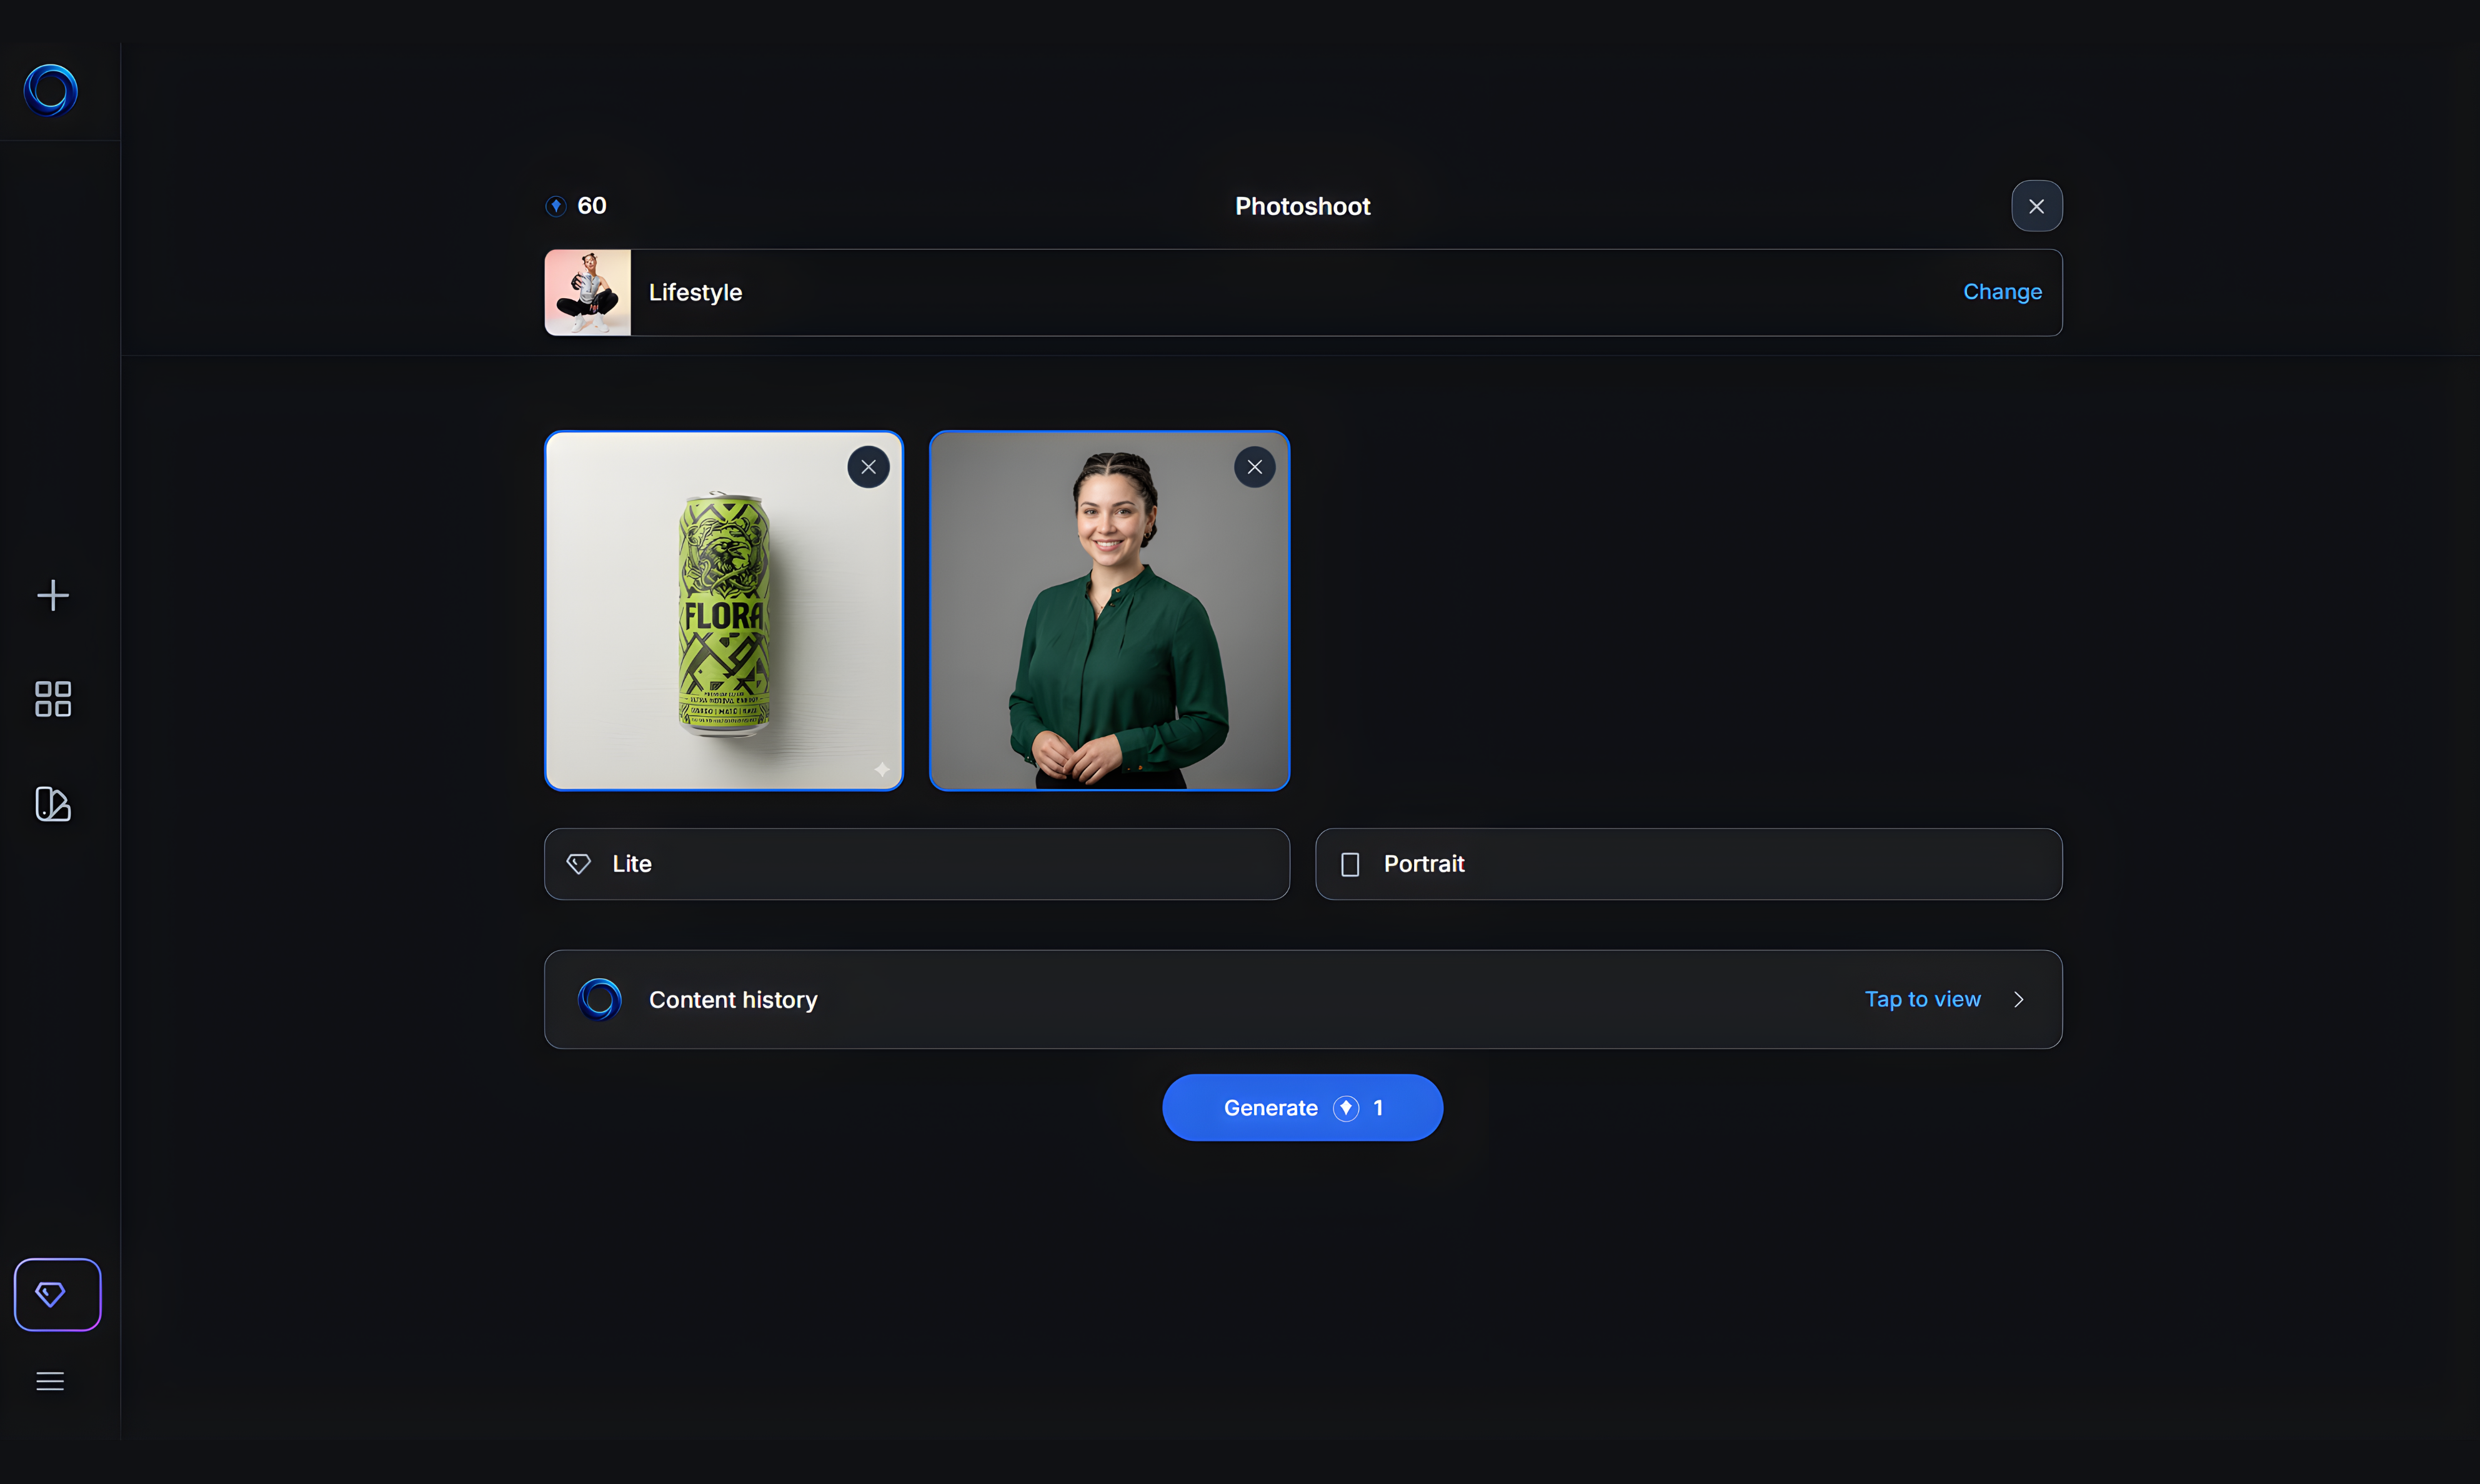
Task: Click the highlighted diamond premium icon
Action: (57, 1294)
